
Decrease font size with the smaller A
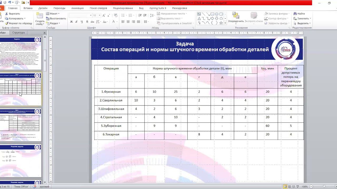(109, 15)
